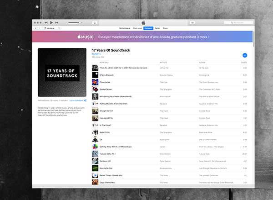Select the song 'Golden Brown'
The height and width of the screenshot is (200, 273).
[106, 89]
